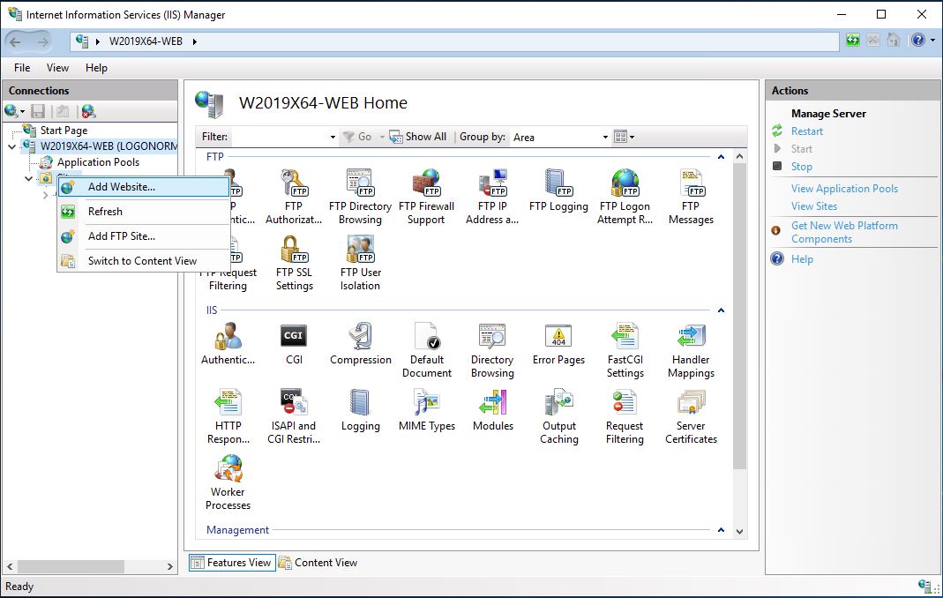The image size is (943, 598).
Task: Click the navigation Back arrow
Action: click(x=16, y=41)
